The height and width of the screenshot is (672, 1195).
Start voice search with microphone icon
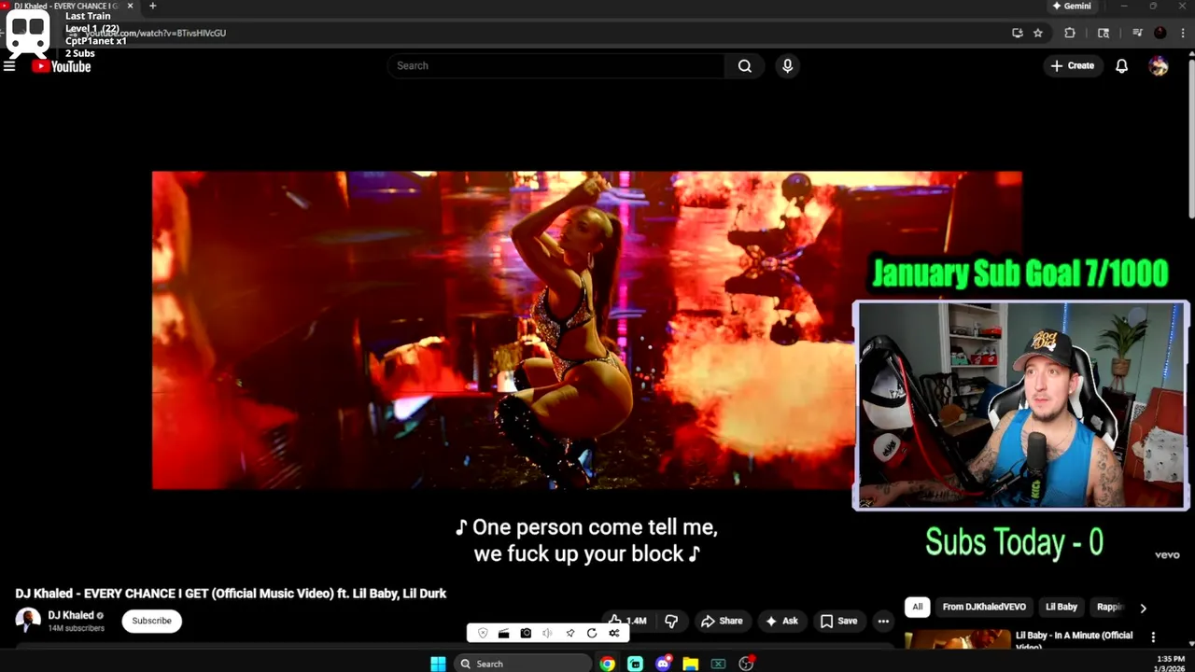tap(787, 65)
